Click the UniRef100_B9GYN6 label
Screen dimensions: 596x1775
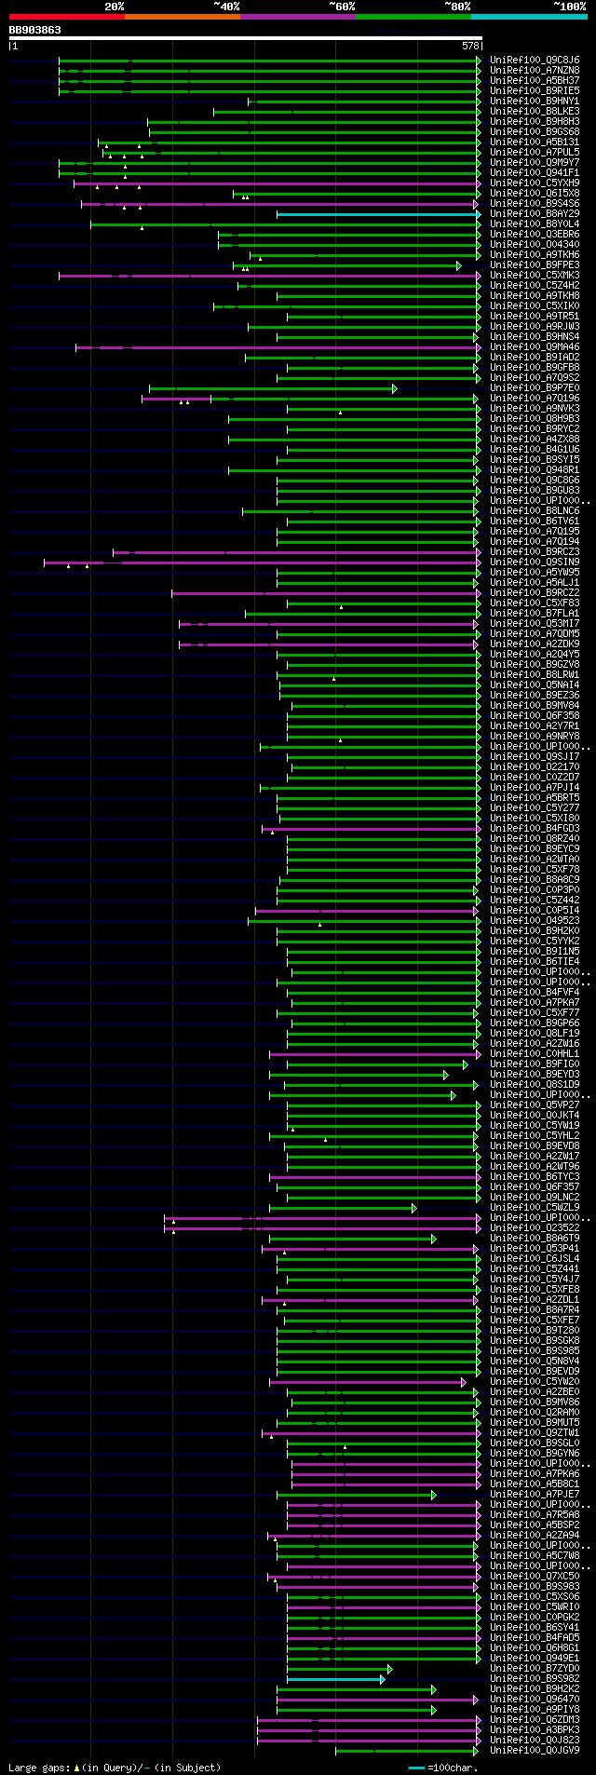tap(535, 1454)
